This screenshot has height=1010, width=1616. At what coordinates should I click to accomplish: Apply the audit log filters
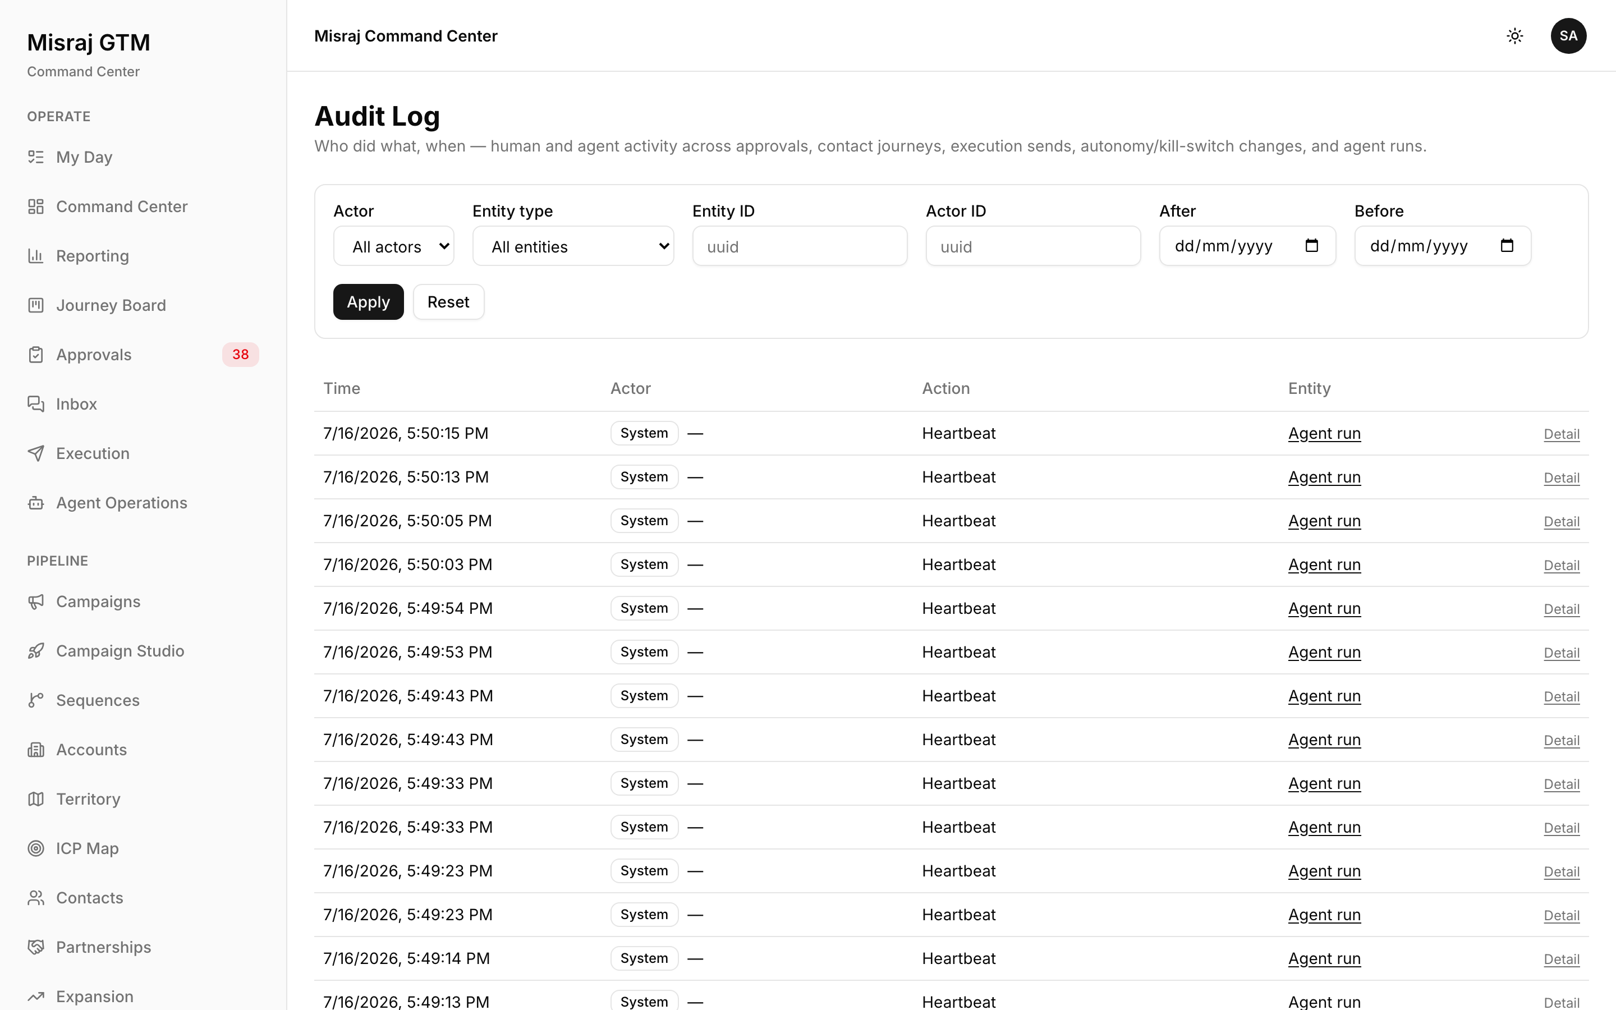tap(368, 302)
